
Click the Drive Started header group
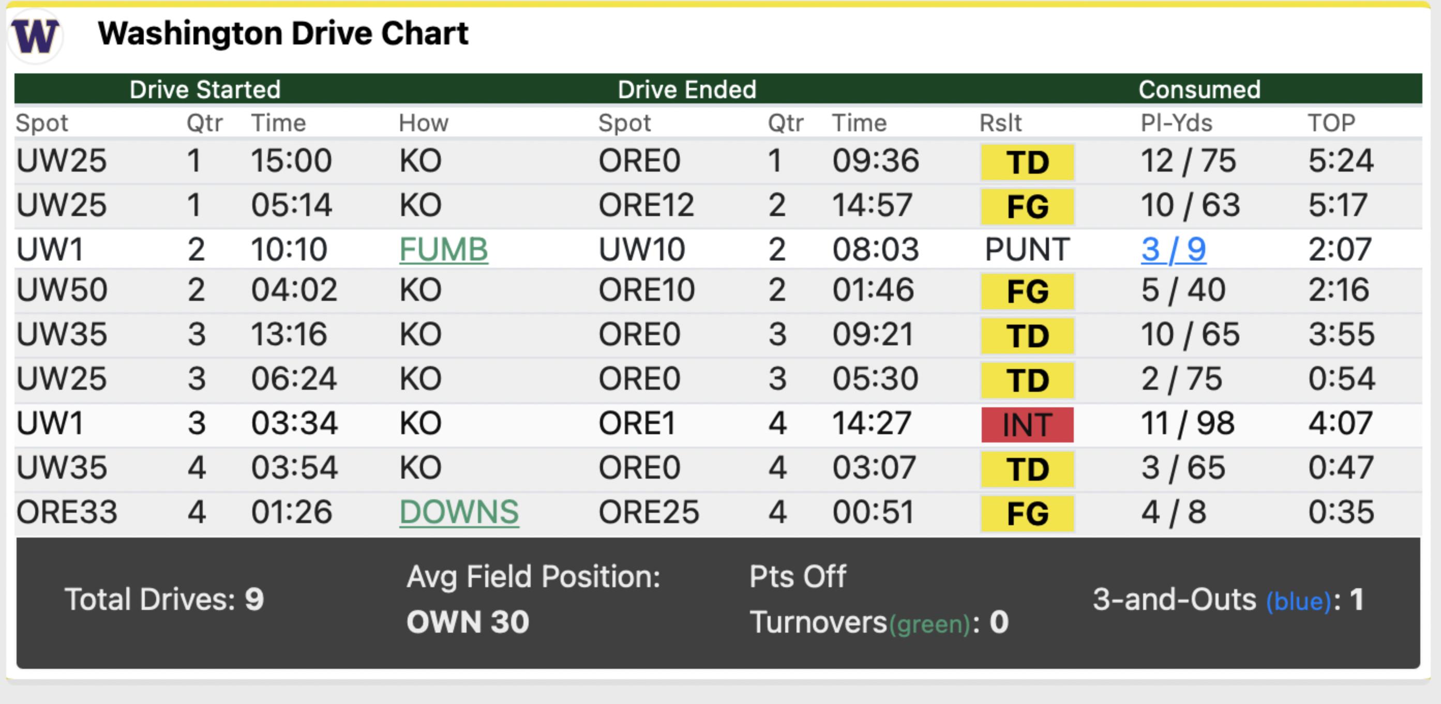(x=205, y=89)
